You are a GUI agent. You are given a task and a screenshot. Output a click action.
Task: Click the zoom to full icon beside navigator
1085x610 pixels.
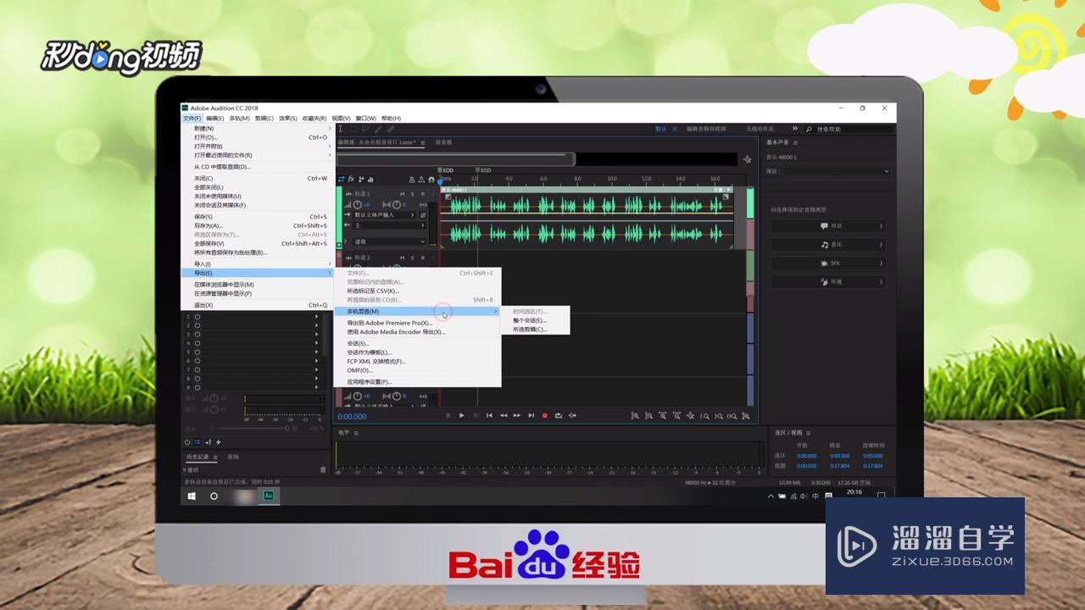tap(747, 159)
